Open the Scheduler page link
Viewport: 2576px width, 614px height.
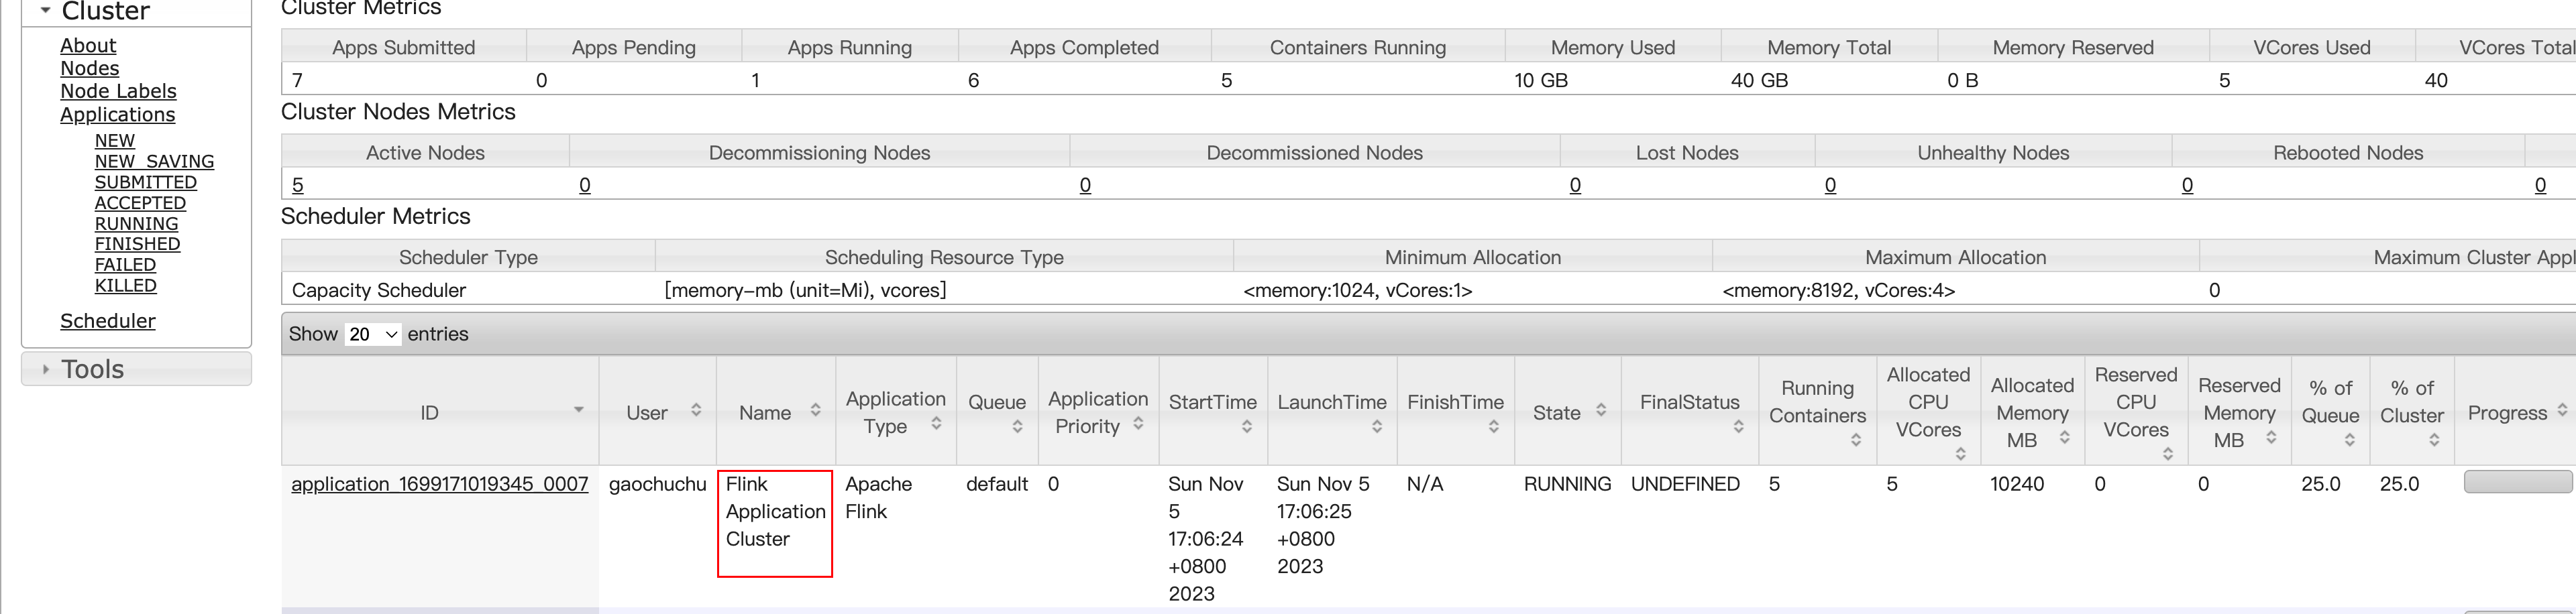[108, 321]
